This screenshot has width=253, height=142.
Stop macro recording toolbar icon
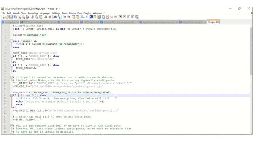point(125,17)
